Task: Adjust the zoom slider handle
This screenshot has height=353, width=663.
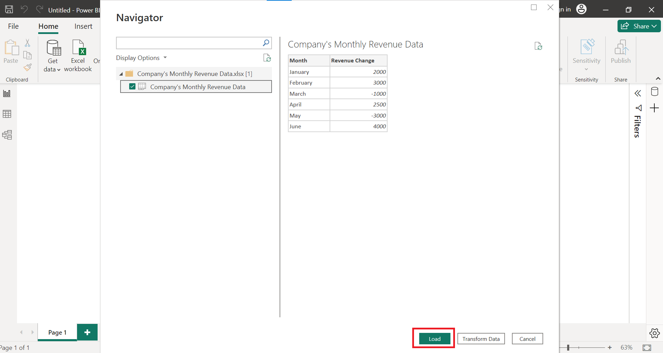Action: point(568,347)
